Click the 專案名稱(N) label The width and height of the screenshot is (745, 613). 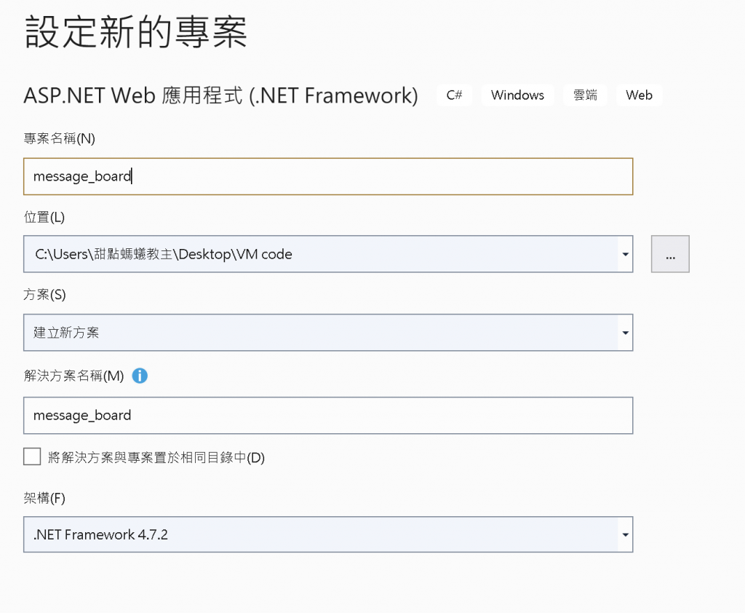pyautogui.click(x=60, y=138)
